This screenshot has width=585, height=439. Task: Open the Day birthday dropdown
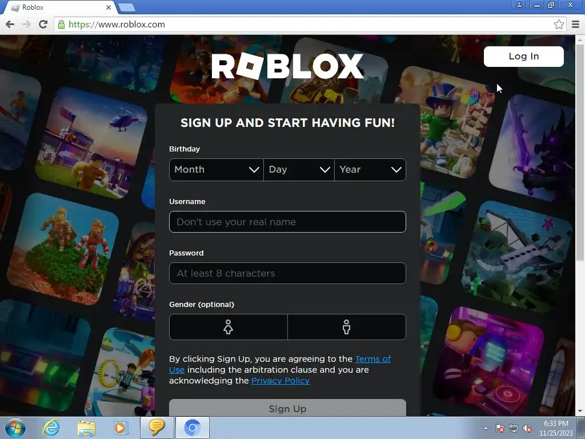point(299,169)
